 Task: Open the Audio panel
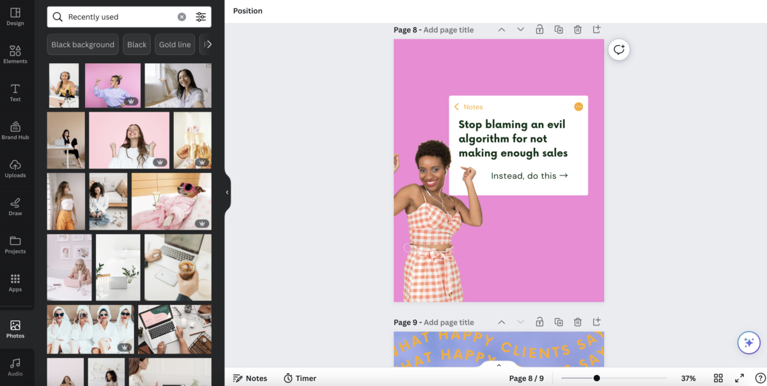click(15, 365)
